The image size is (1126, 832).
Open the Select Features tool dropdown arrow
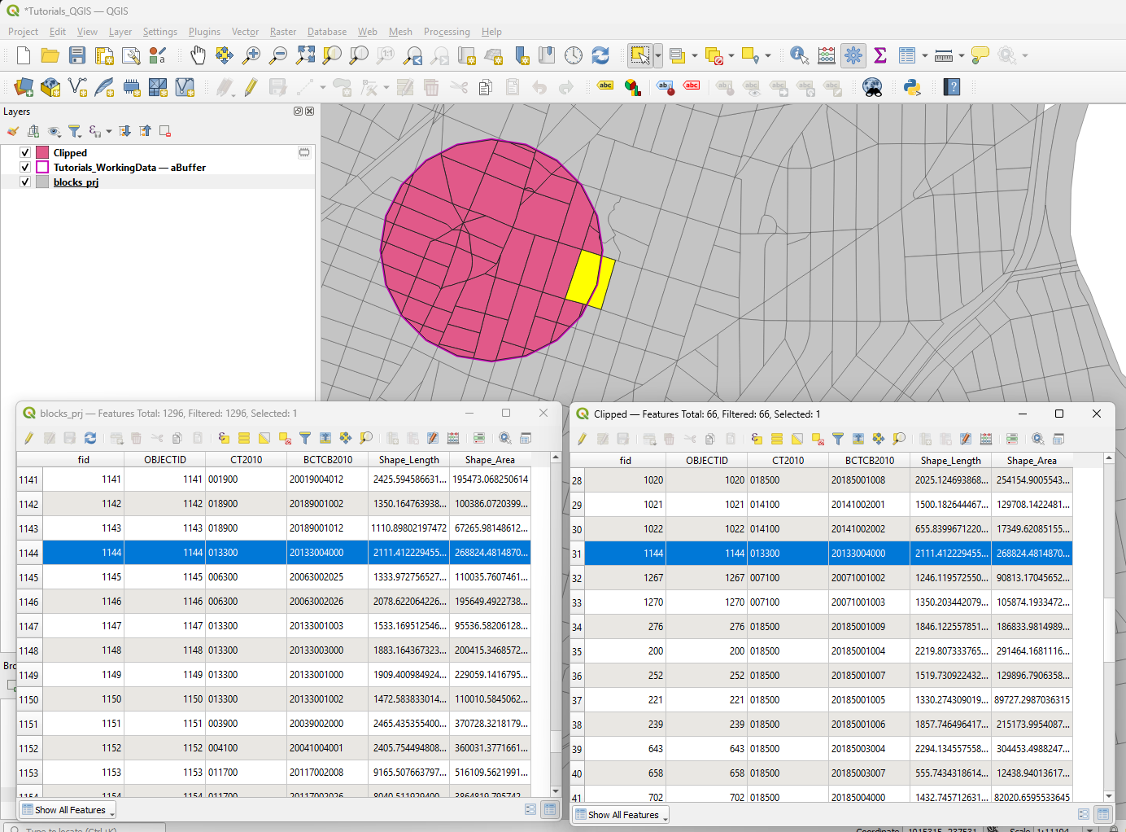657,55
